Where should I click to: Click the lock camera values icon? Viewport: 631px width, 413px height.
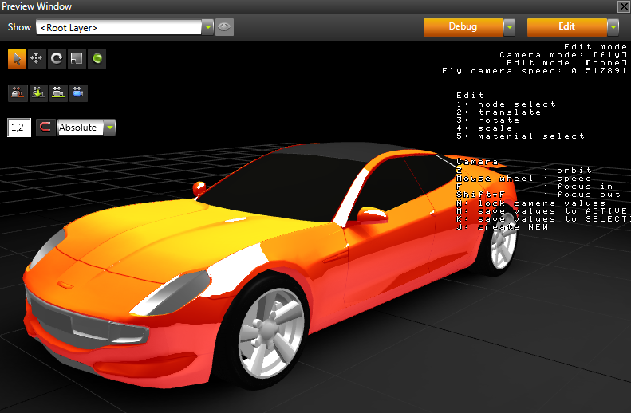[17, 92]
